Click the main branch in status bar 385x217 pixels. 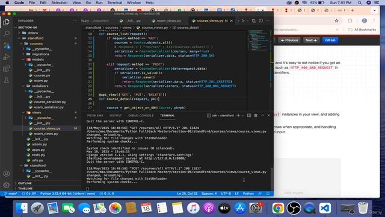[11, 193]
